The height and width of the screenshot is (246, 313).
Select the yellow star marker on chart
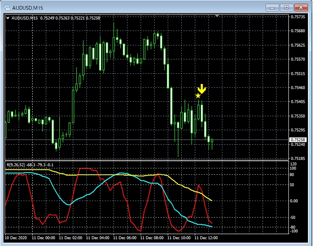tap(198, 96)
